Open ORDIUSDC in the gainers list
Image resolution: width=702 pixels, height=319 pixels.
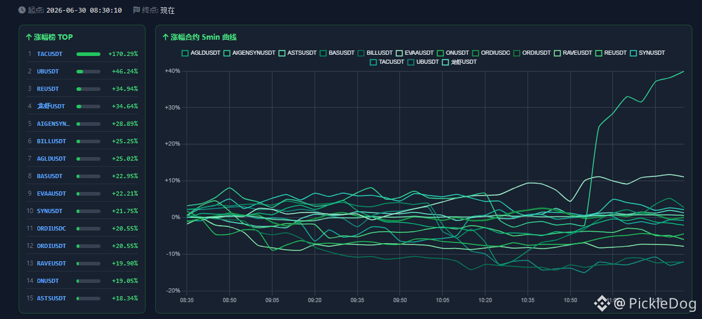[52, 229]
